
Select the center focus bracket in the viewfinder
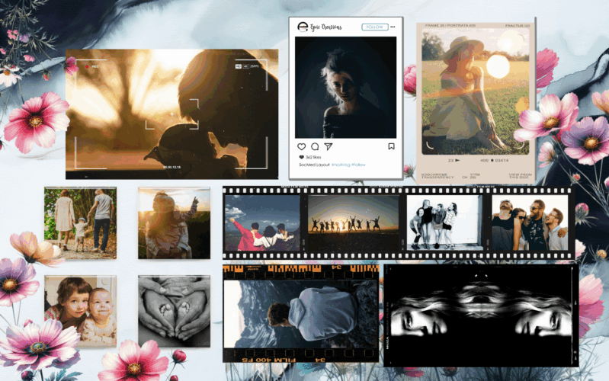click(x=172, y=114)
